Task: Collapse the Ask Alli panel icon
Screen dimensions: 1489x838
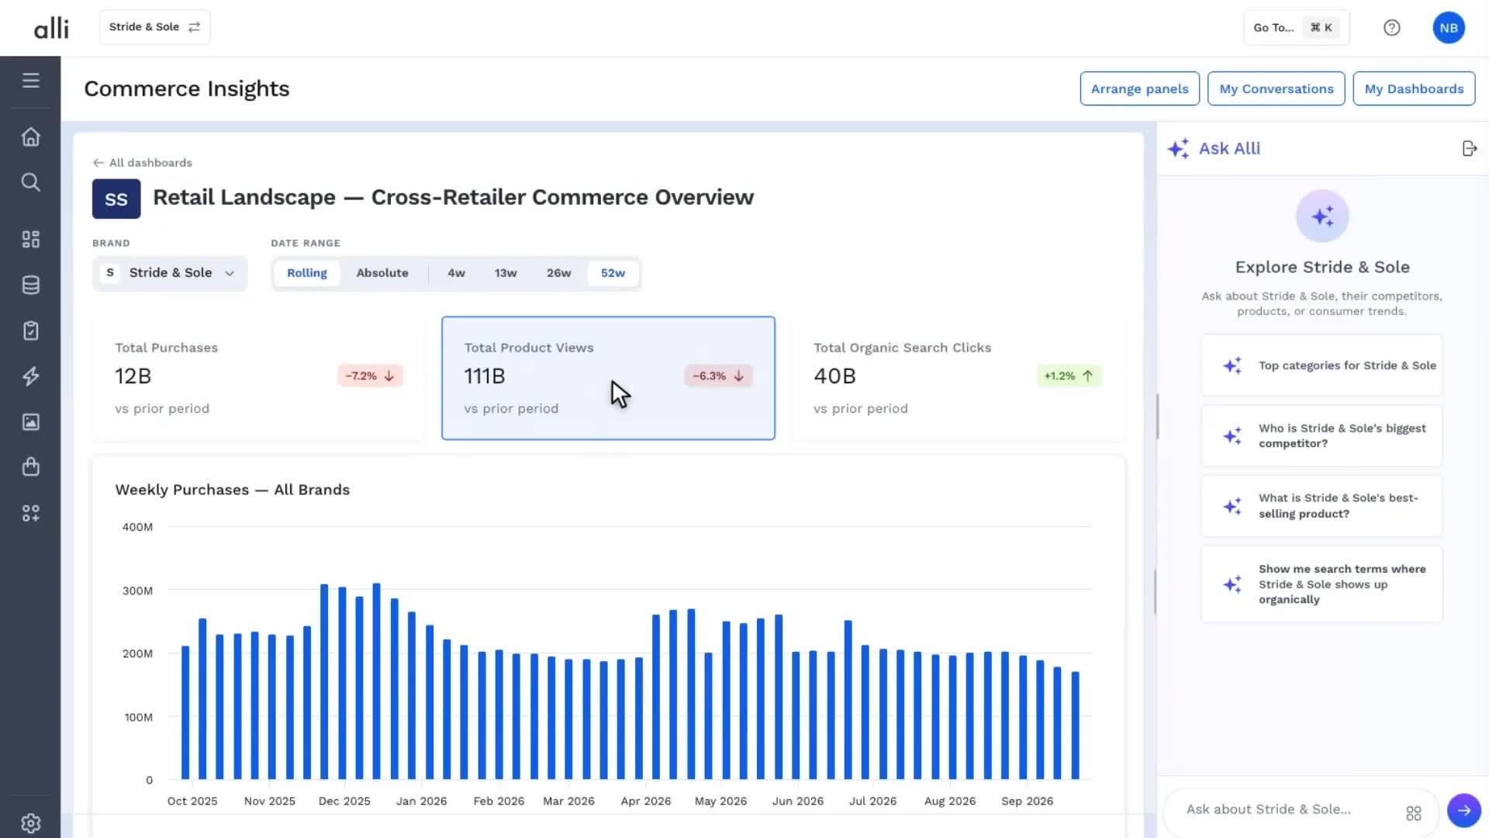Action: click(x=1470, y=148)
